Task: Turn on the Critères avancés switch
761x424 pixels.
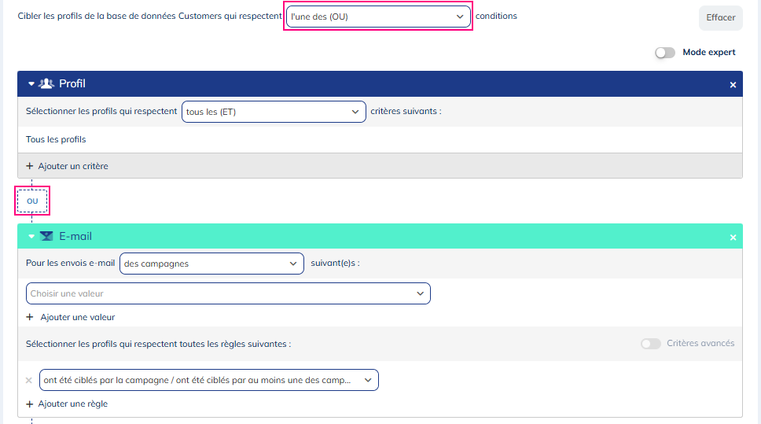Action: [650, 344]
